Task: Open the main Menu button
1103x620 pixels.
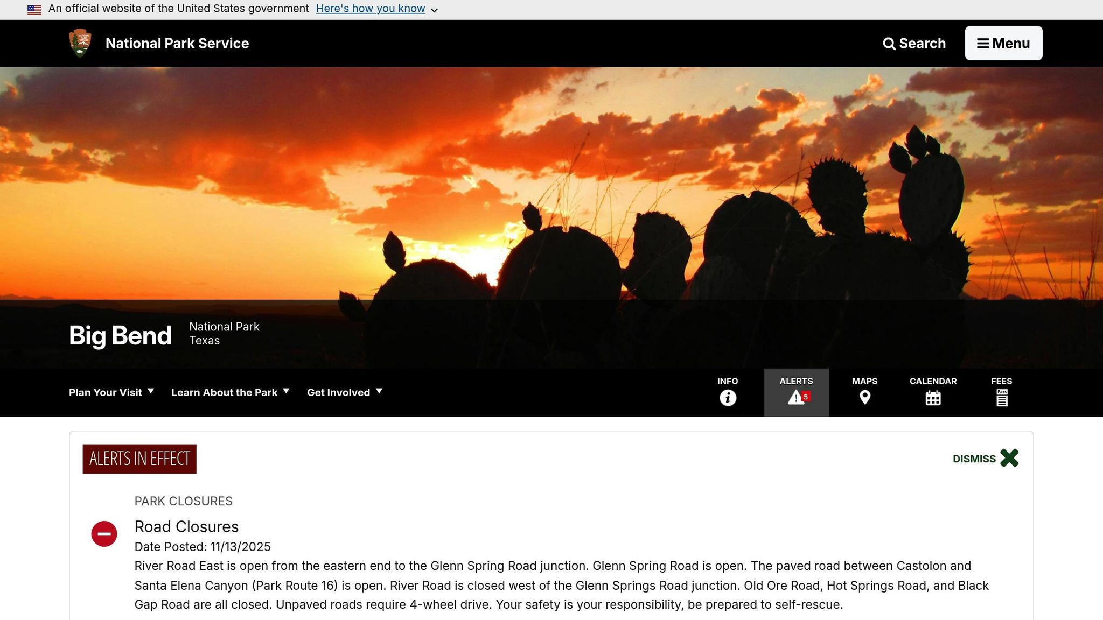Action: 1003,43
